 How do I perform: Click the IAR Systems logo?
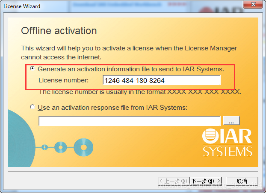point(227,143)
